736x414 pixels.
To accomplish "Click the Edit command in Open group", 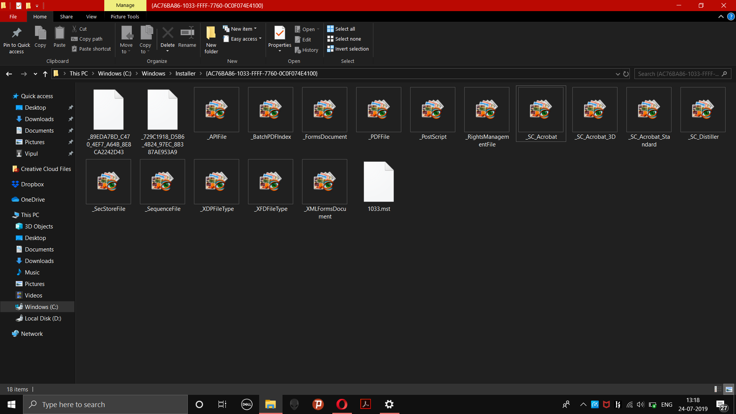I will [303, 39].
